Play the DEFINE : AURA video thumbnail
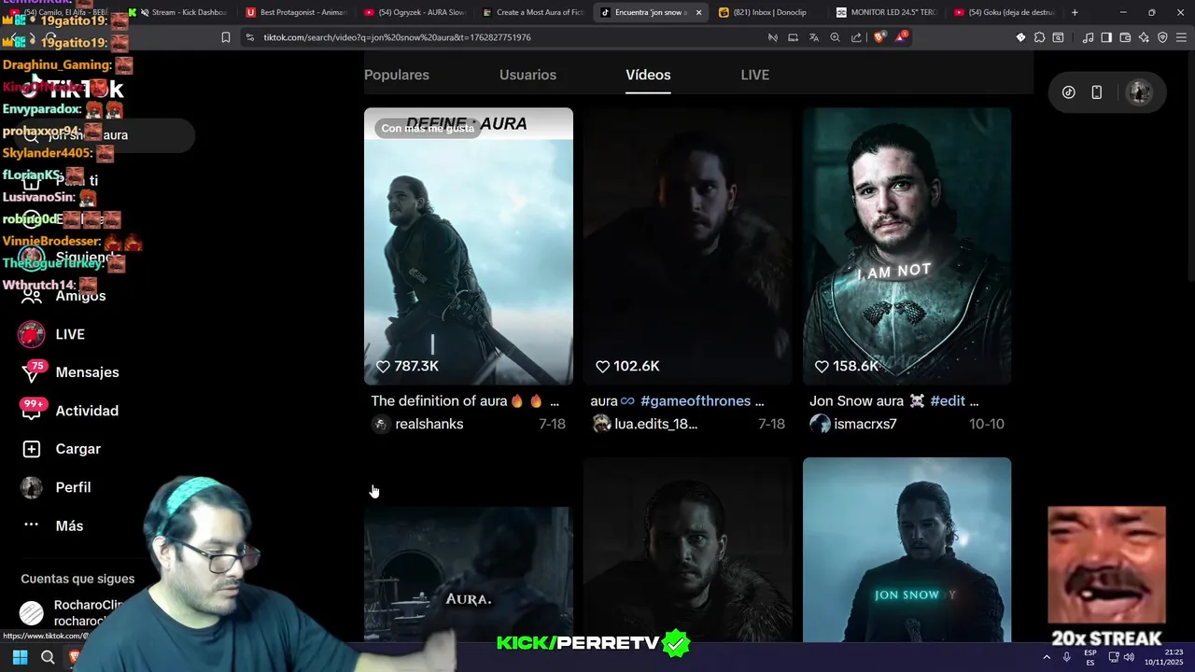 click(469, 246)
